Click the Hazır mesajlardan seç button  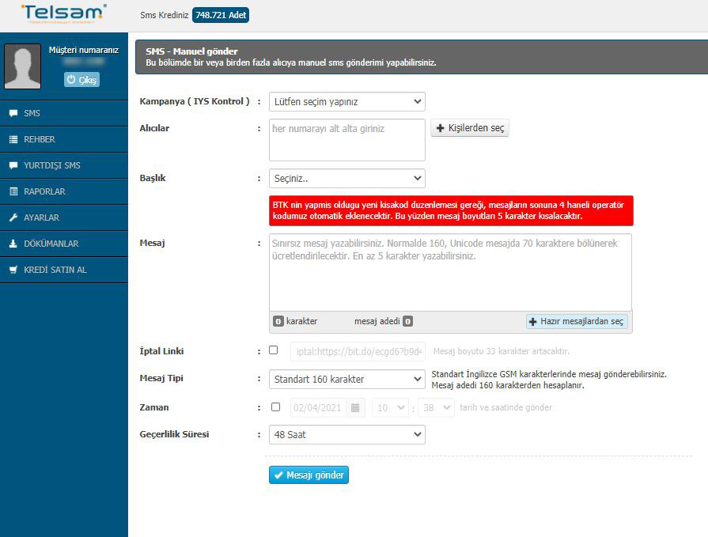click(x=577, y=321)
